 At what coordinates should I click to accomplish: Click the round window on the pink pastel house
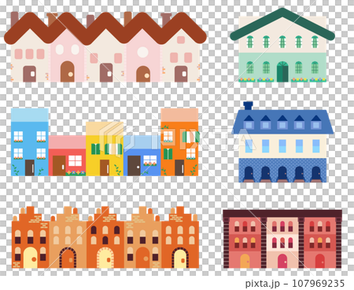click(143, 52)
